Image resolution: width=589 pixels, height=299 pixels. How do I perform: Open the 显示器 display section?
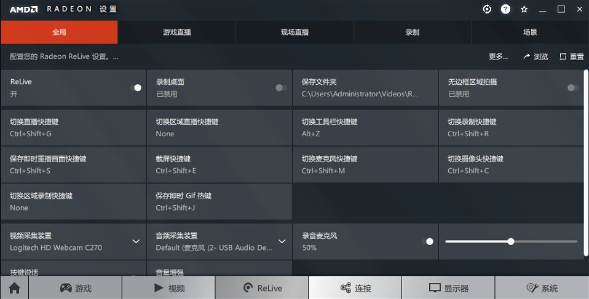point(448,288)
